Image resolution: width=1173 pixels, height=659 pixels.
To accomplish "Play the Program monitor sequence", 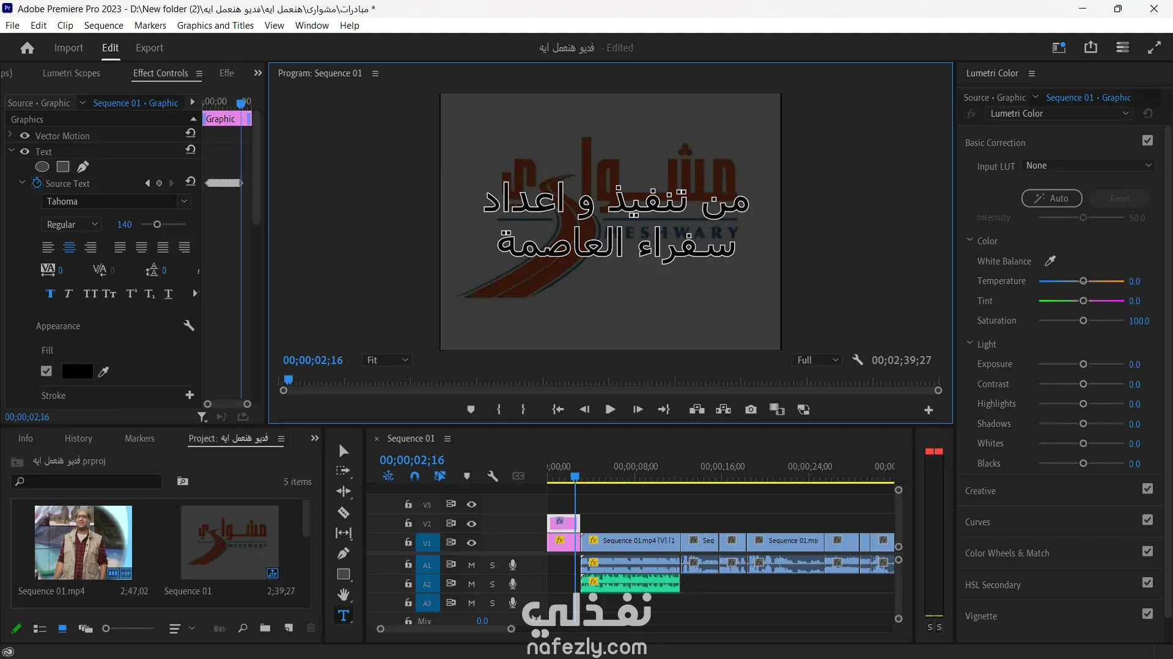I will tap(610, 410).
